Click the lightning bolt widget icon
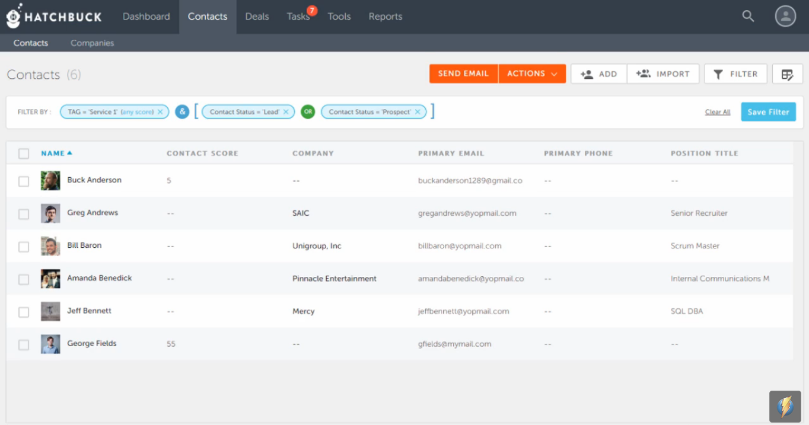 pos(785,407)
